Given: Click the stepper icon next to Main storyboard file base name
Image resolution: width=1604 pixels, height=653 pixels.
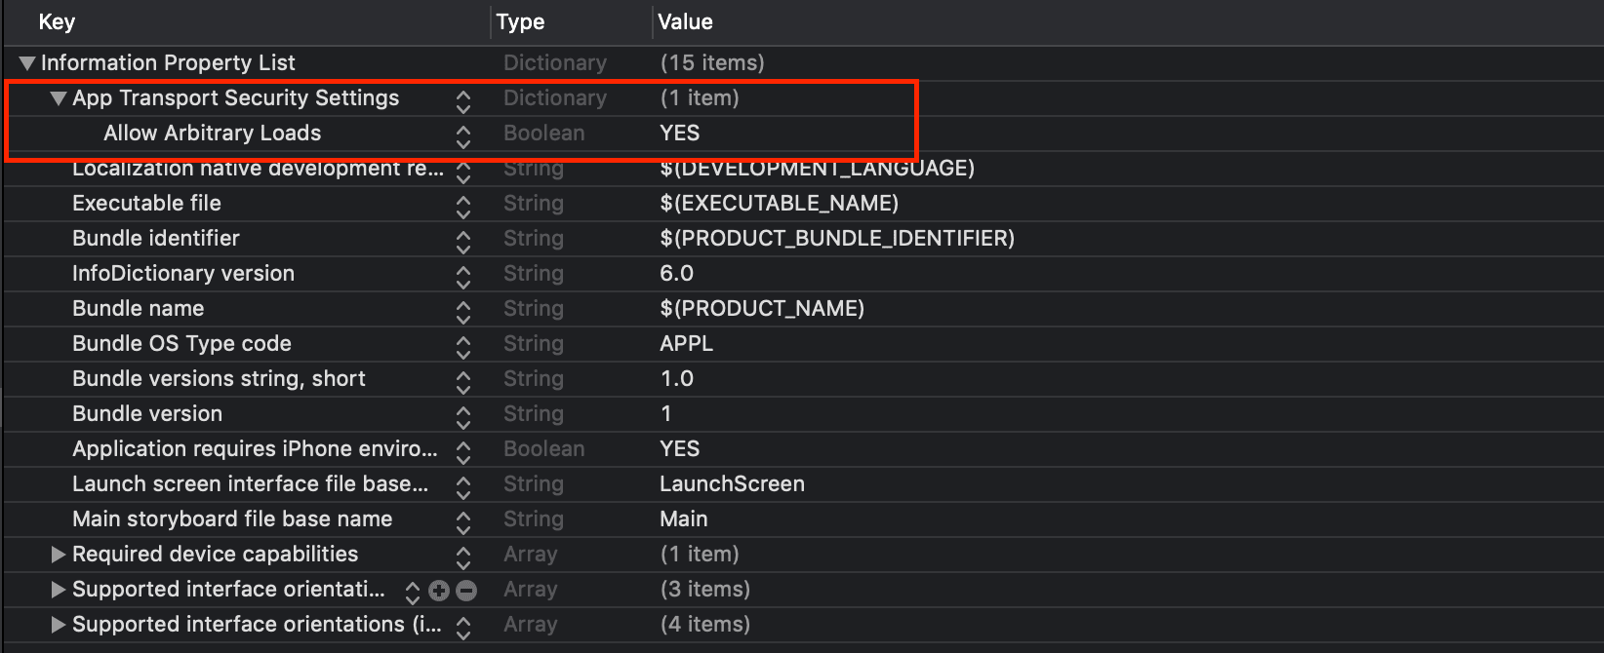Looking at the screenshot, I should click(x=462, y=519).
